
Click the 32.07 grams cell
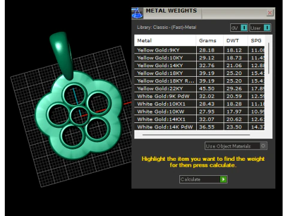click(210, 119)
